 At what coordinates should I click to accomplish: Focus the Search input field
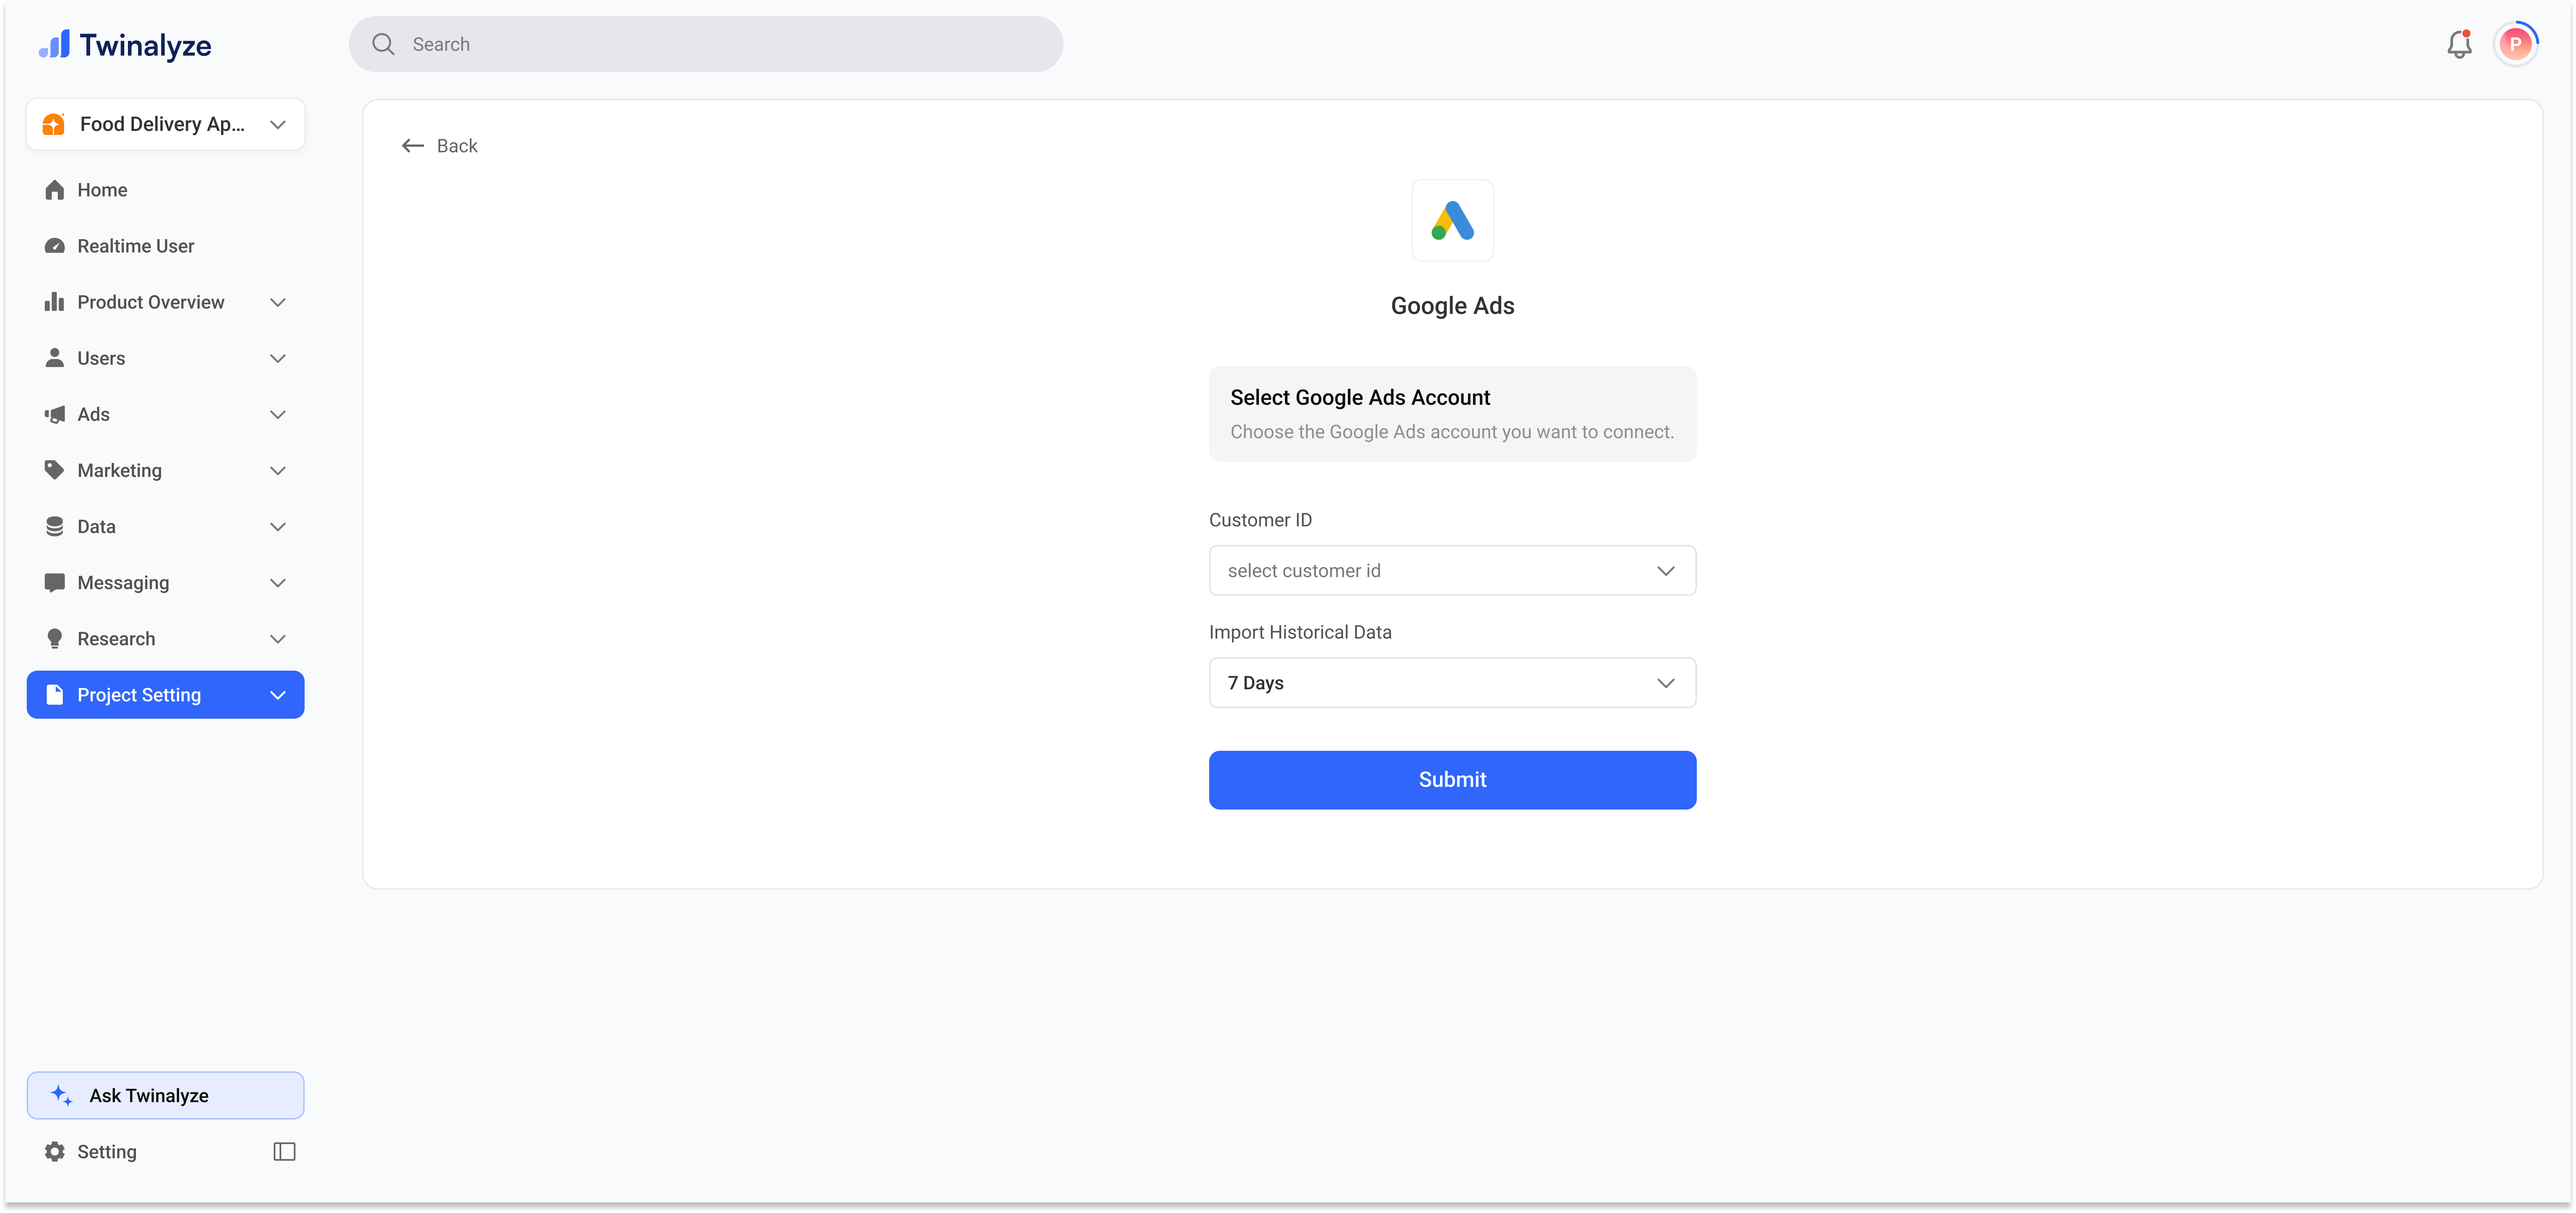point(706,44)
